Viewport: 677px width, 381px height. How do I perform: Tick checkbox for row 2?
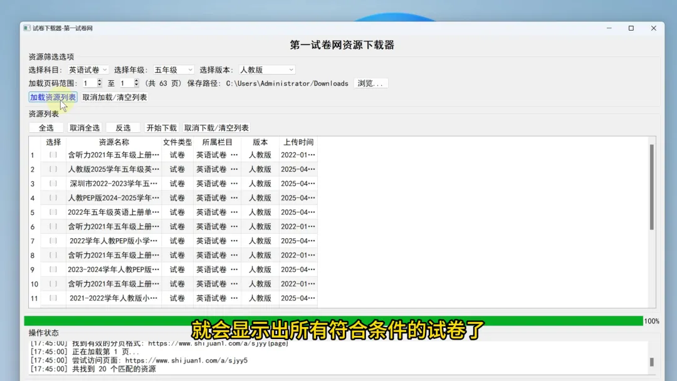[x=53, y=169]
